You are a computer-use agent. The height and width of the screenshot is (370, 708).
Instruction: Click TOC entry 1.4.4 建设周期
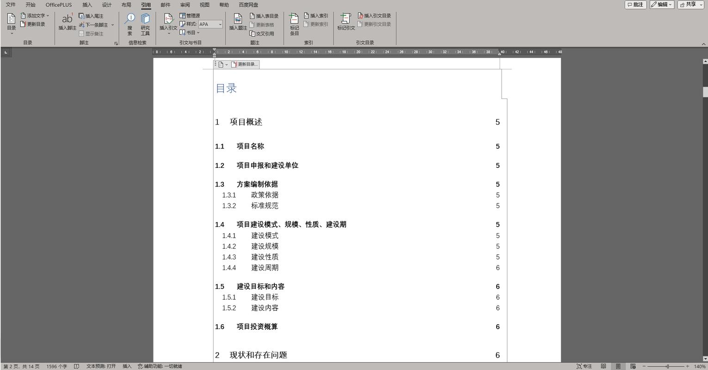[361, 268]
